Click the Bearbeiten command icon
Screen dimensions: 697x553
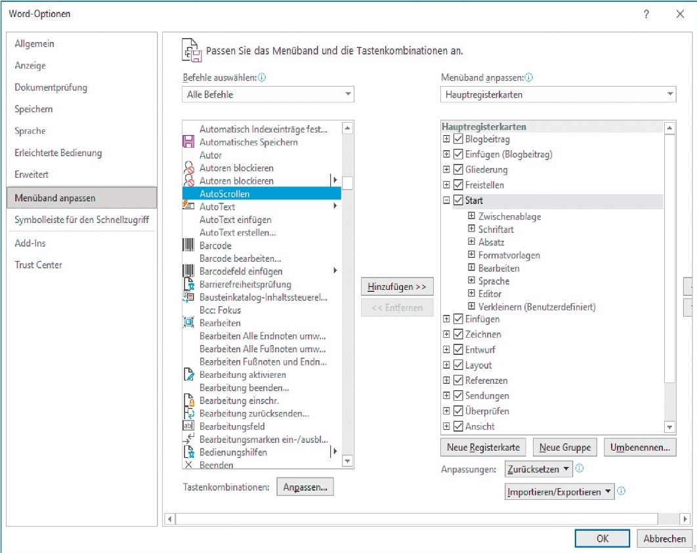point(188,323)
